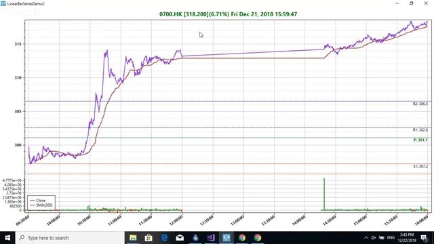Restore down the chart window
The height and width of the screenshot is (244, 434).
pyautogui.click(x=412, y=3)
